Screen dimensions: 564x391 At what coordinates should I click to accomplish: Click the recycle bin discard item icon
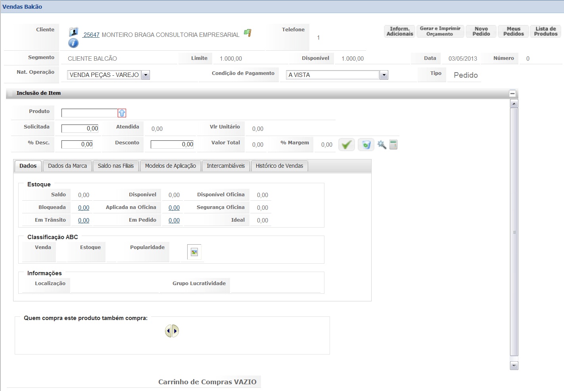(366, 144)
